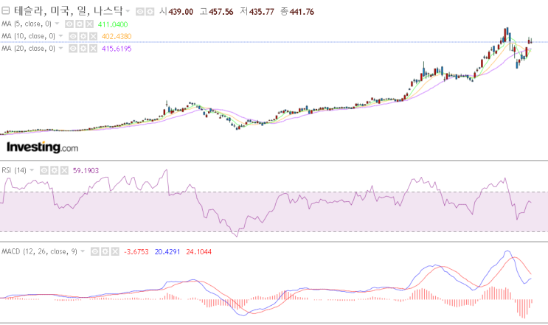Open settings gear for the 테슬라 main series
Screen dimensions: 548x325
pyautogui.click(x=150, y=12)
